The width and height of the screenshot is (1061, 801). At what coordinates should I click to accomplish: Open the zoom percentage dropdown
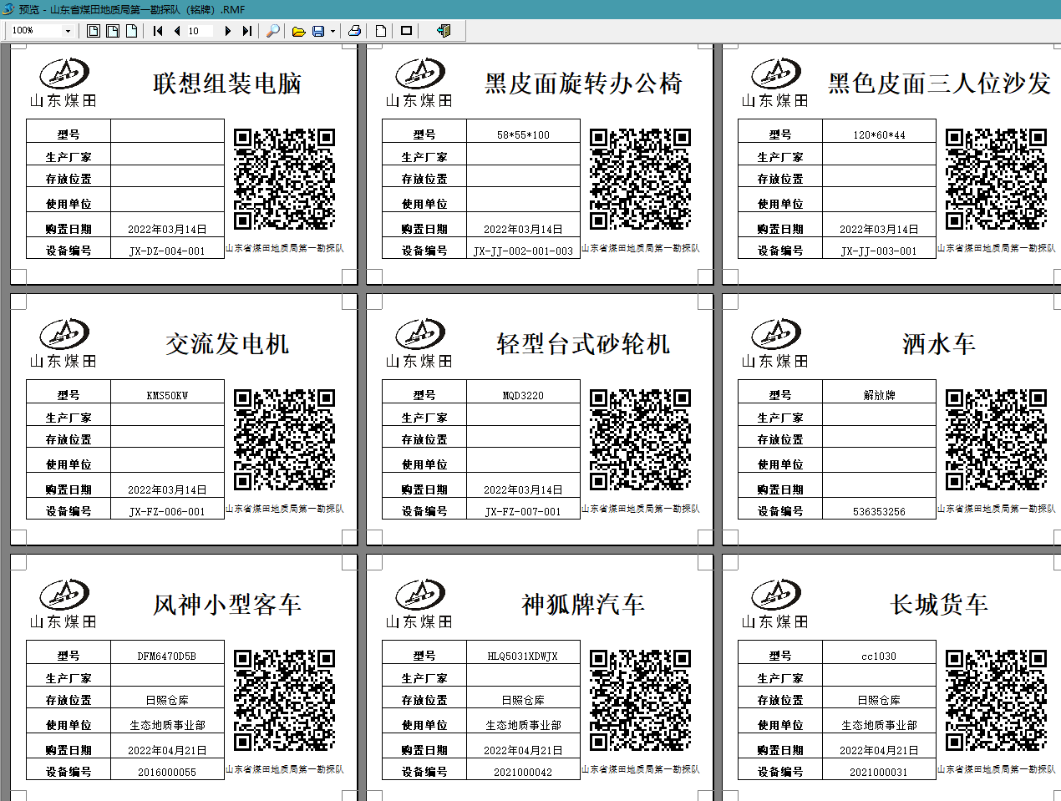click(68, 31)
